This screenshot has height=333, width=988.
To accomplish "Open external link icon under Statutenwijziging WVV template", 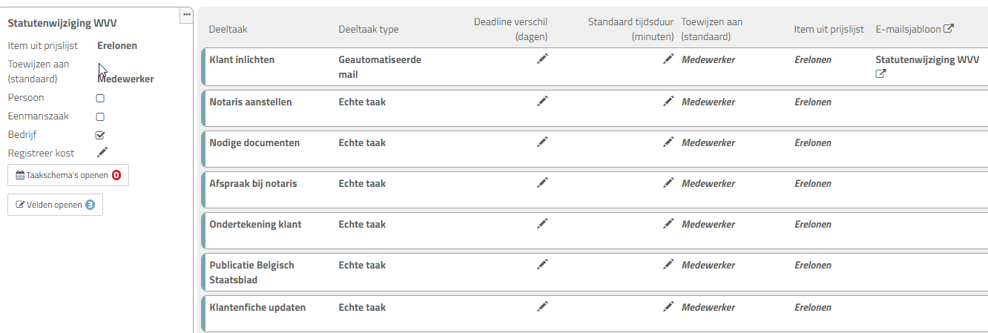I will coord(880,74).
